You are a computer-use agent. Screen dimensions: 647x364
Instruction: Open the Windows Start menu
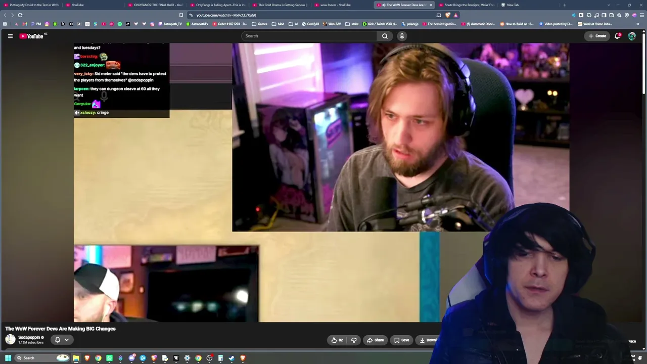(x=8, y=358)
